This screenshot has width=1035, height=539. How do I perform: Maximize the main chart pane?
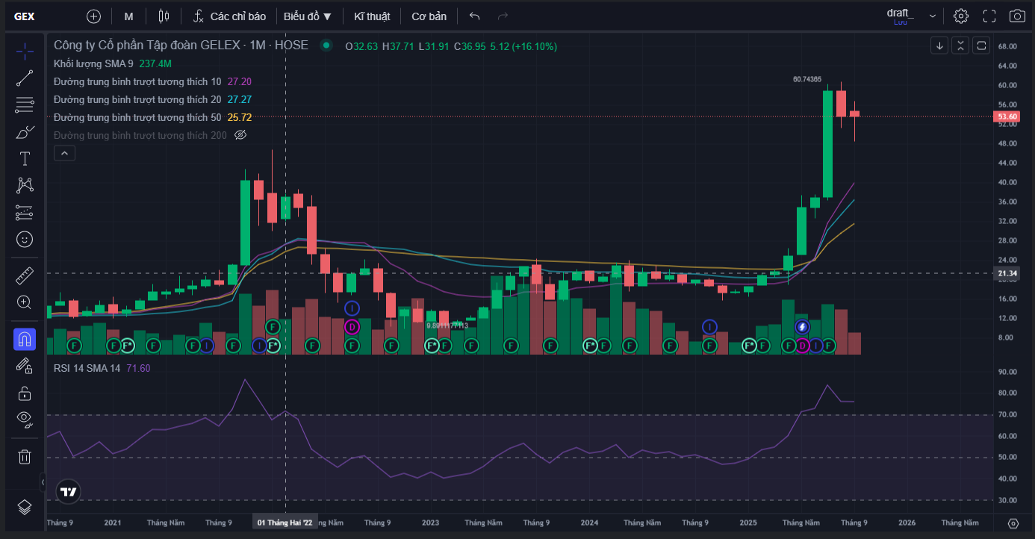click(x=981, y=46)
